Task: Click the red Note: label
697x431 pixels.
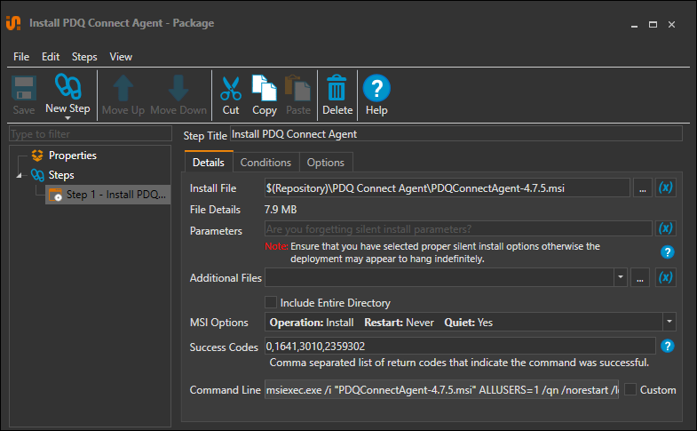Action: point(276,246)
